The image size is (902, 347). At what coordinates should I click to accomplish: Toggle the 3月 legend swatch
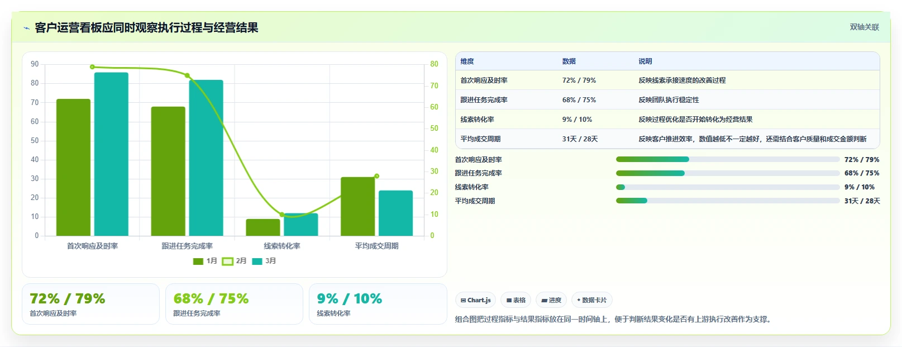pos(257,261)
